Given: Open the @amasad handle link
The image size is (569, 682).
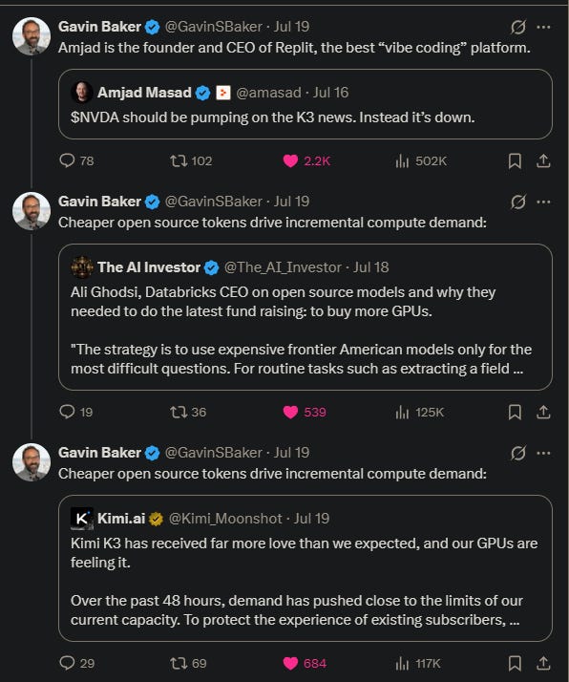Looking at the screenshot, I should pyautogui.click(x=268, y=93).
